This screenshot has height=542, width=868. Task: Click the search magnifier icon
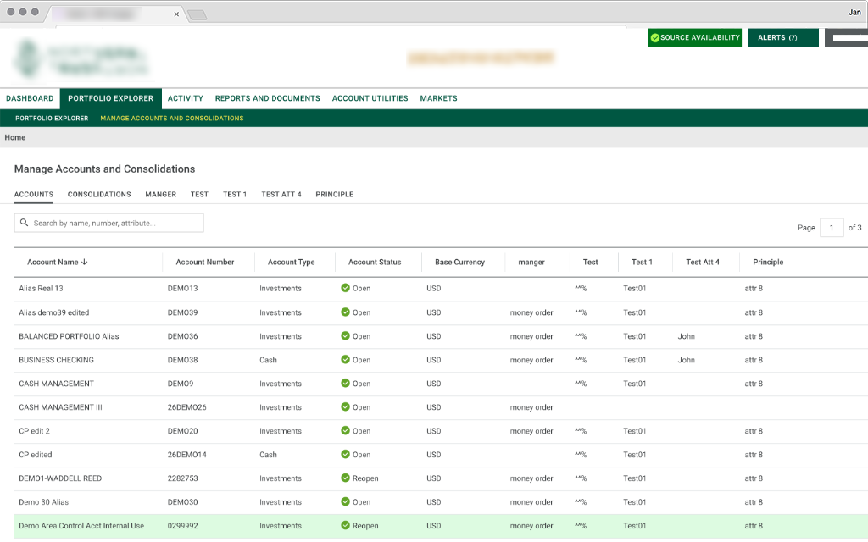pos(25,223)
